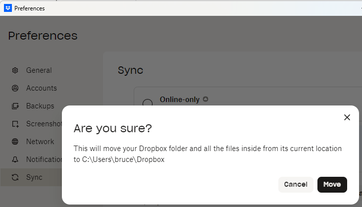The height and width of the screenshot is (207, 362).
Task: Click the Accounts person icon
Action: 15,88
